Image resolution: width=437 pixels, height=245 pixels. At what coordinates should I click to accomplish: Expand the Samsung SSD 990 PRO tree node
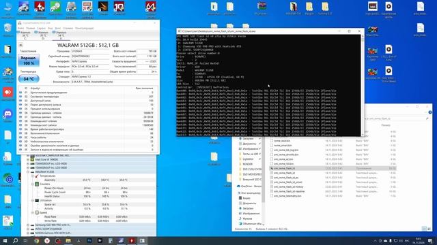click(x=28, y=225)
